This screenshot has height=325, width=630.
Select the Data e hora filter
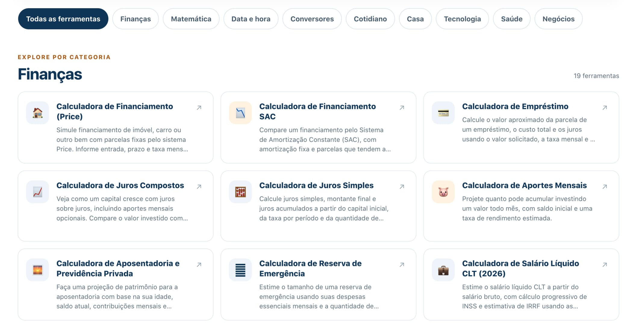(251, 19)
